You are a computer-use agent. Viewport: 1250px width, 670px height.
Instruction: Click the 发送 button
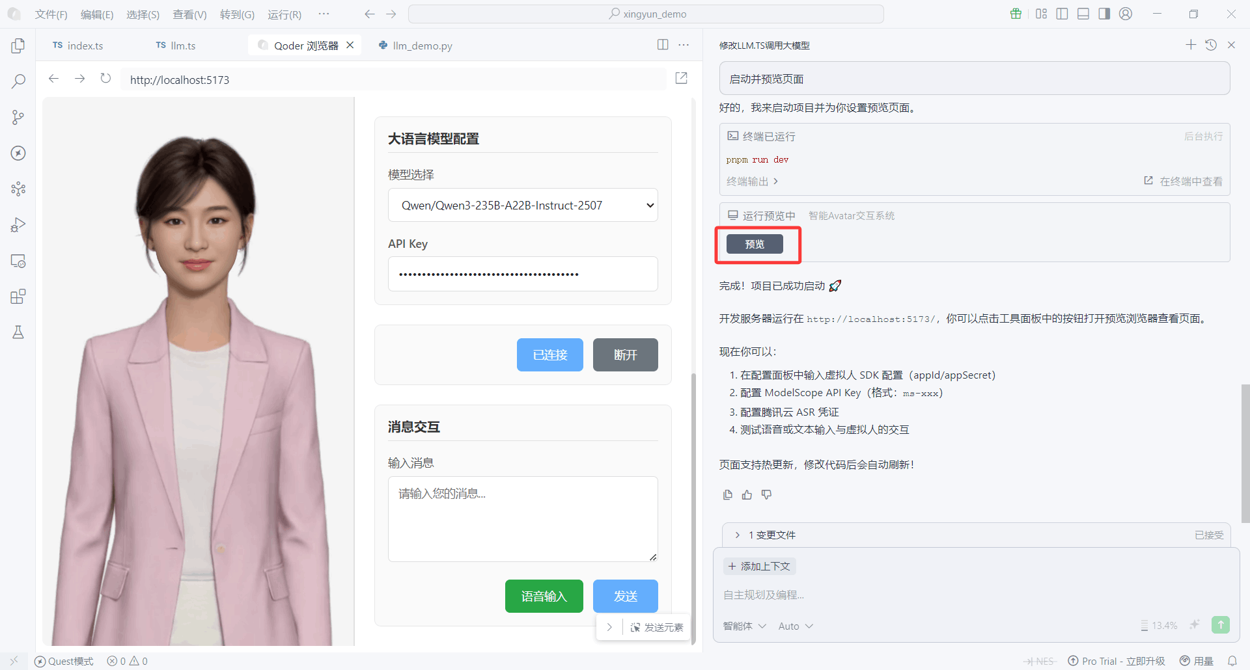pos(626,596)
